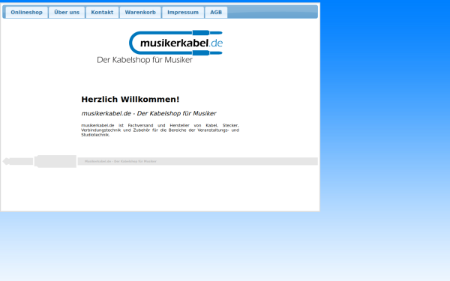450x281 pixels.
Task: Go to the Über uns page
Action: click(67, 12)
